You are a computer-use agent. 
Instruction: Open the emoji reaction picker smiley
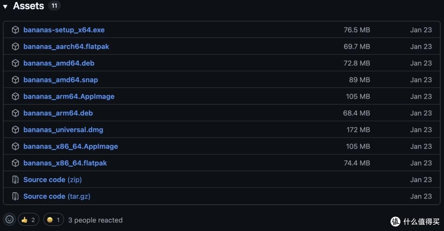tap(9, 220)
